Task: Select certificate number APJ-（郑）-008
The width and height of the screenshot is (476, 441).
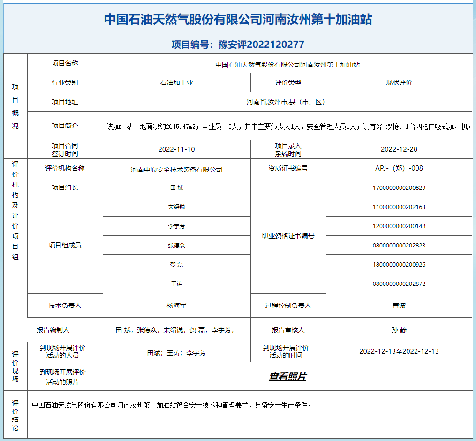Action: tap(399, 168)
